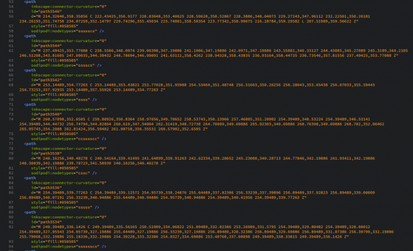This screenshot has height=251, width=413.
Task: Click the style fill:#050505 text on line 69
Action: coord(54,94)
